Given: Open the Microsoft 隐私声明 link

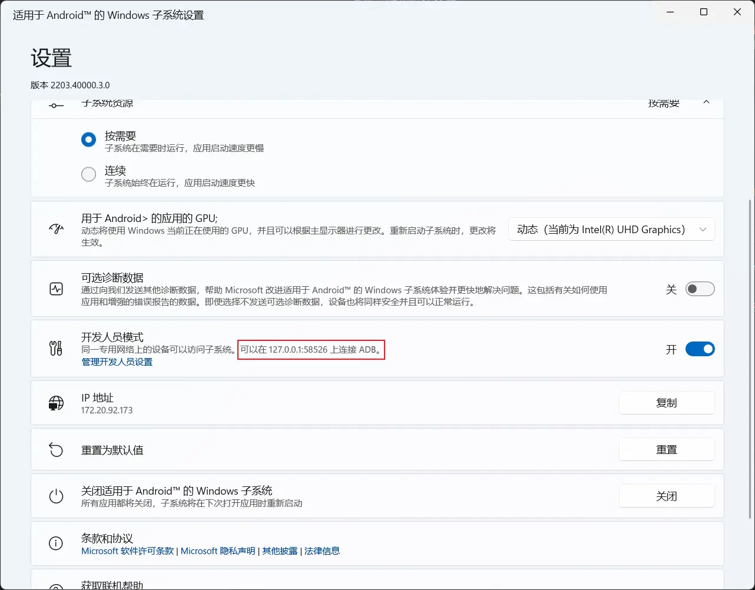Looking at the screenshot, I should 218,551.
